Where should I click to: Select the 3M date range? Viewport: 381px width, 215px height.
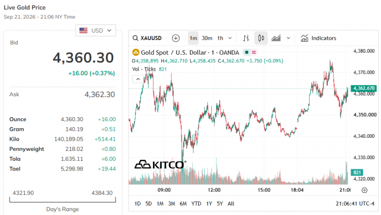171,204
